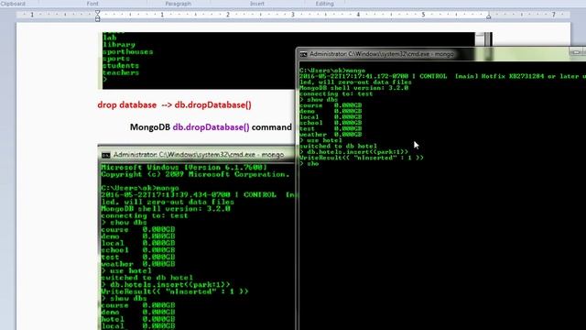Click 'connecting to: test' in the back cmd window
586x330 pixels.
[145, 215]
